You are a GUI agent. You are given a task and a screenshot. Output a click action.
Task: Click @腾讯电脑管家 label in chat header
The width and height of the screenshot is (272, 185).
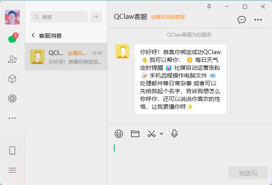(168, 17)
